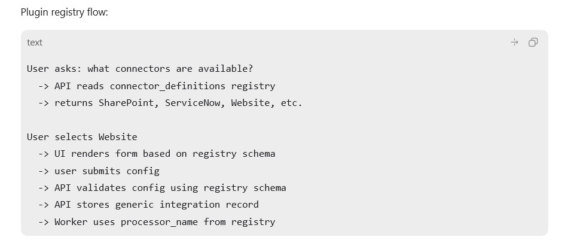The height and width of the screenshot is (240, 562).
Task: Click the 'text' language label
Action: 35,42
